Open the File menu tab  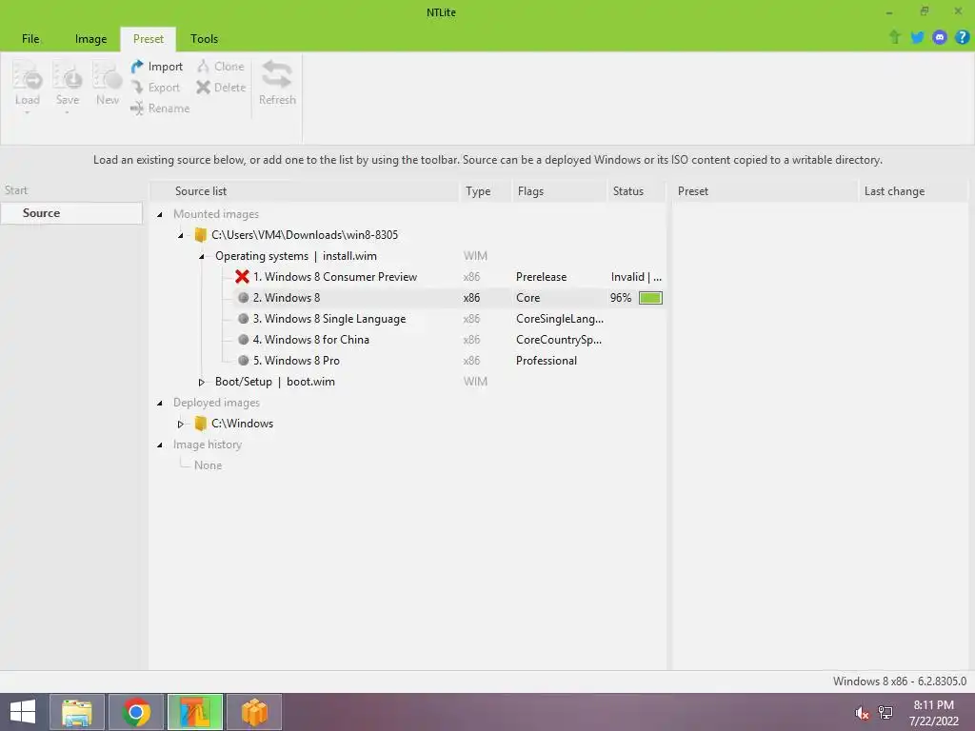coord(30,38)
